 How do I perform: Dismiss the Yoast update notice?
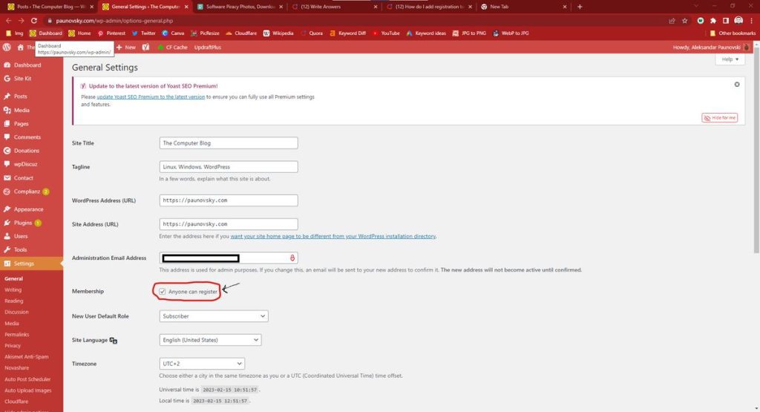pyautogui.click(x=737, y=85)
